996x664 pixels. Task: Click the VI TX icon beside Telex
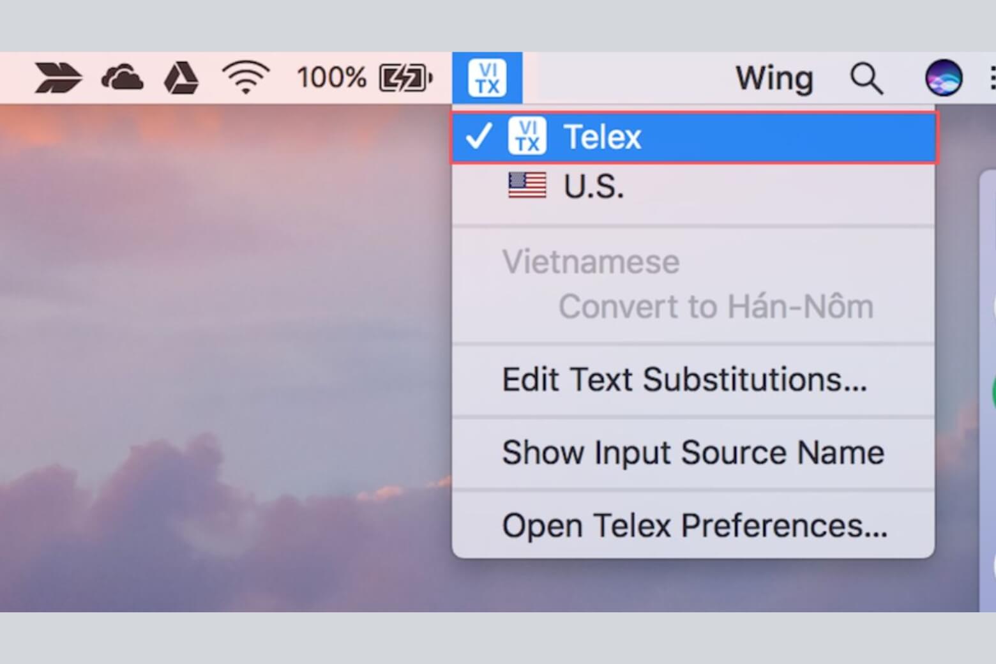tap(527, 136)
